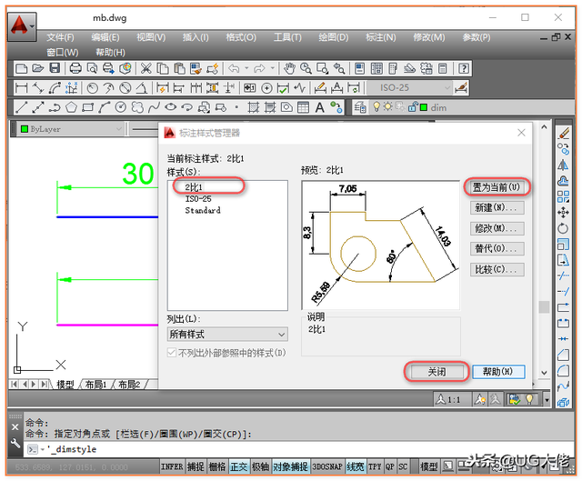Toggle 线宽 lineweight in status bar
582x481 pixels.
356,466
